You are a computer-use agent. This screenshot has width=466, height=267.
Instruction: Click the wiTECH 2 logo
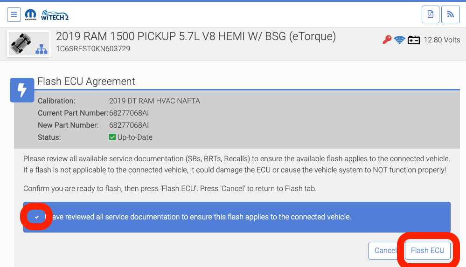coord(55,14)
